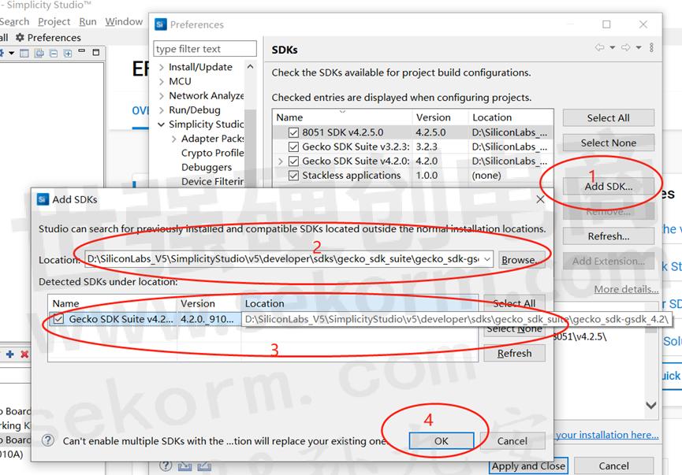Open the Location path dropdown

[x=486, y=259]
